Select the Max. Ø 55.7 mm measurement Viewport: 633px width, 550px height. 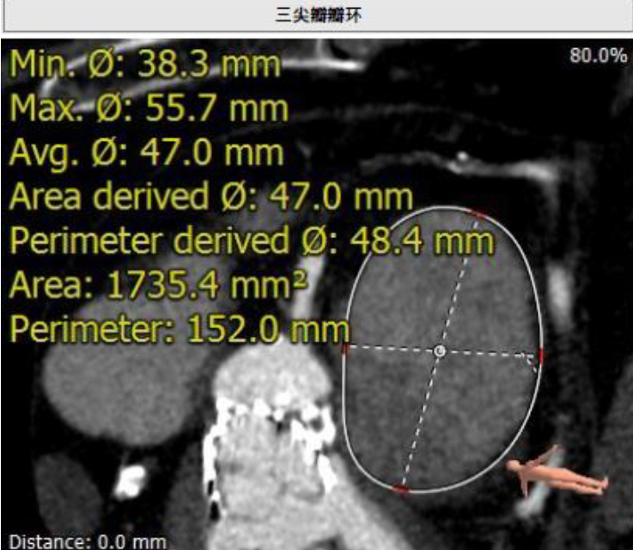click(x=149, y=108)
